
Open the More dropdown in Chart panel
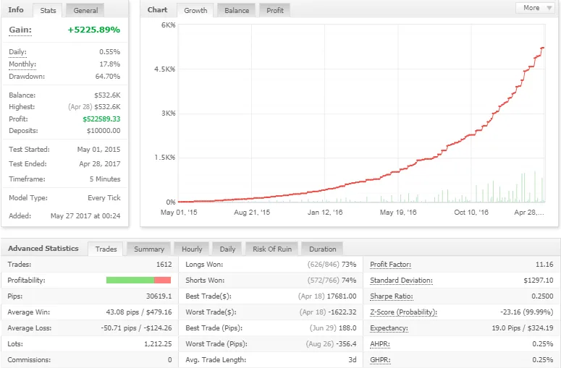coord(536,8)
